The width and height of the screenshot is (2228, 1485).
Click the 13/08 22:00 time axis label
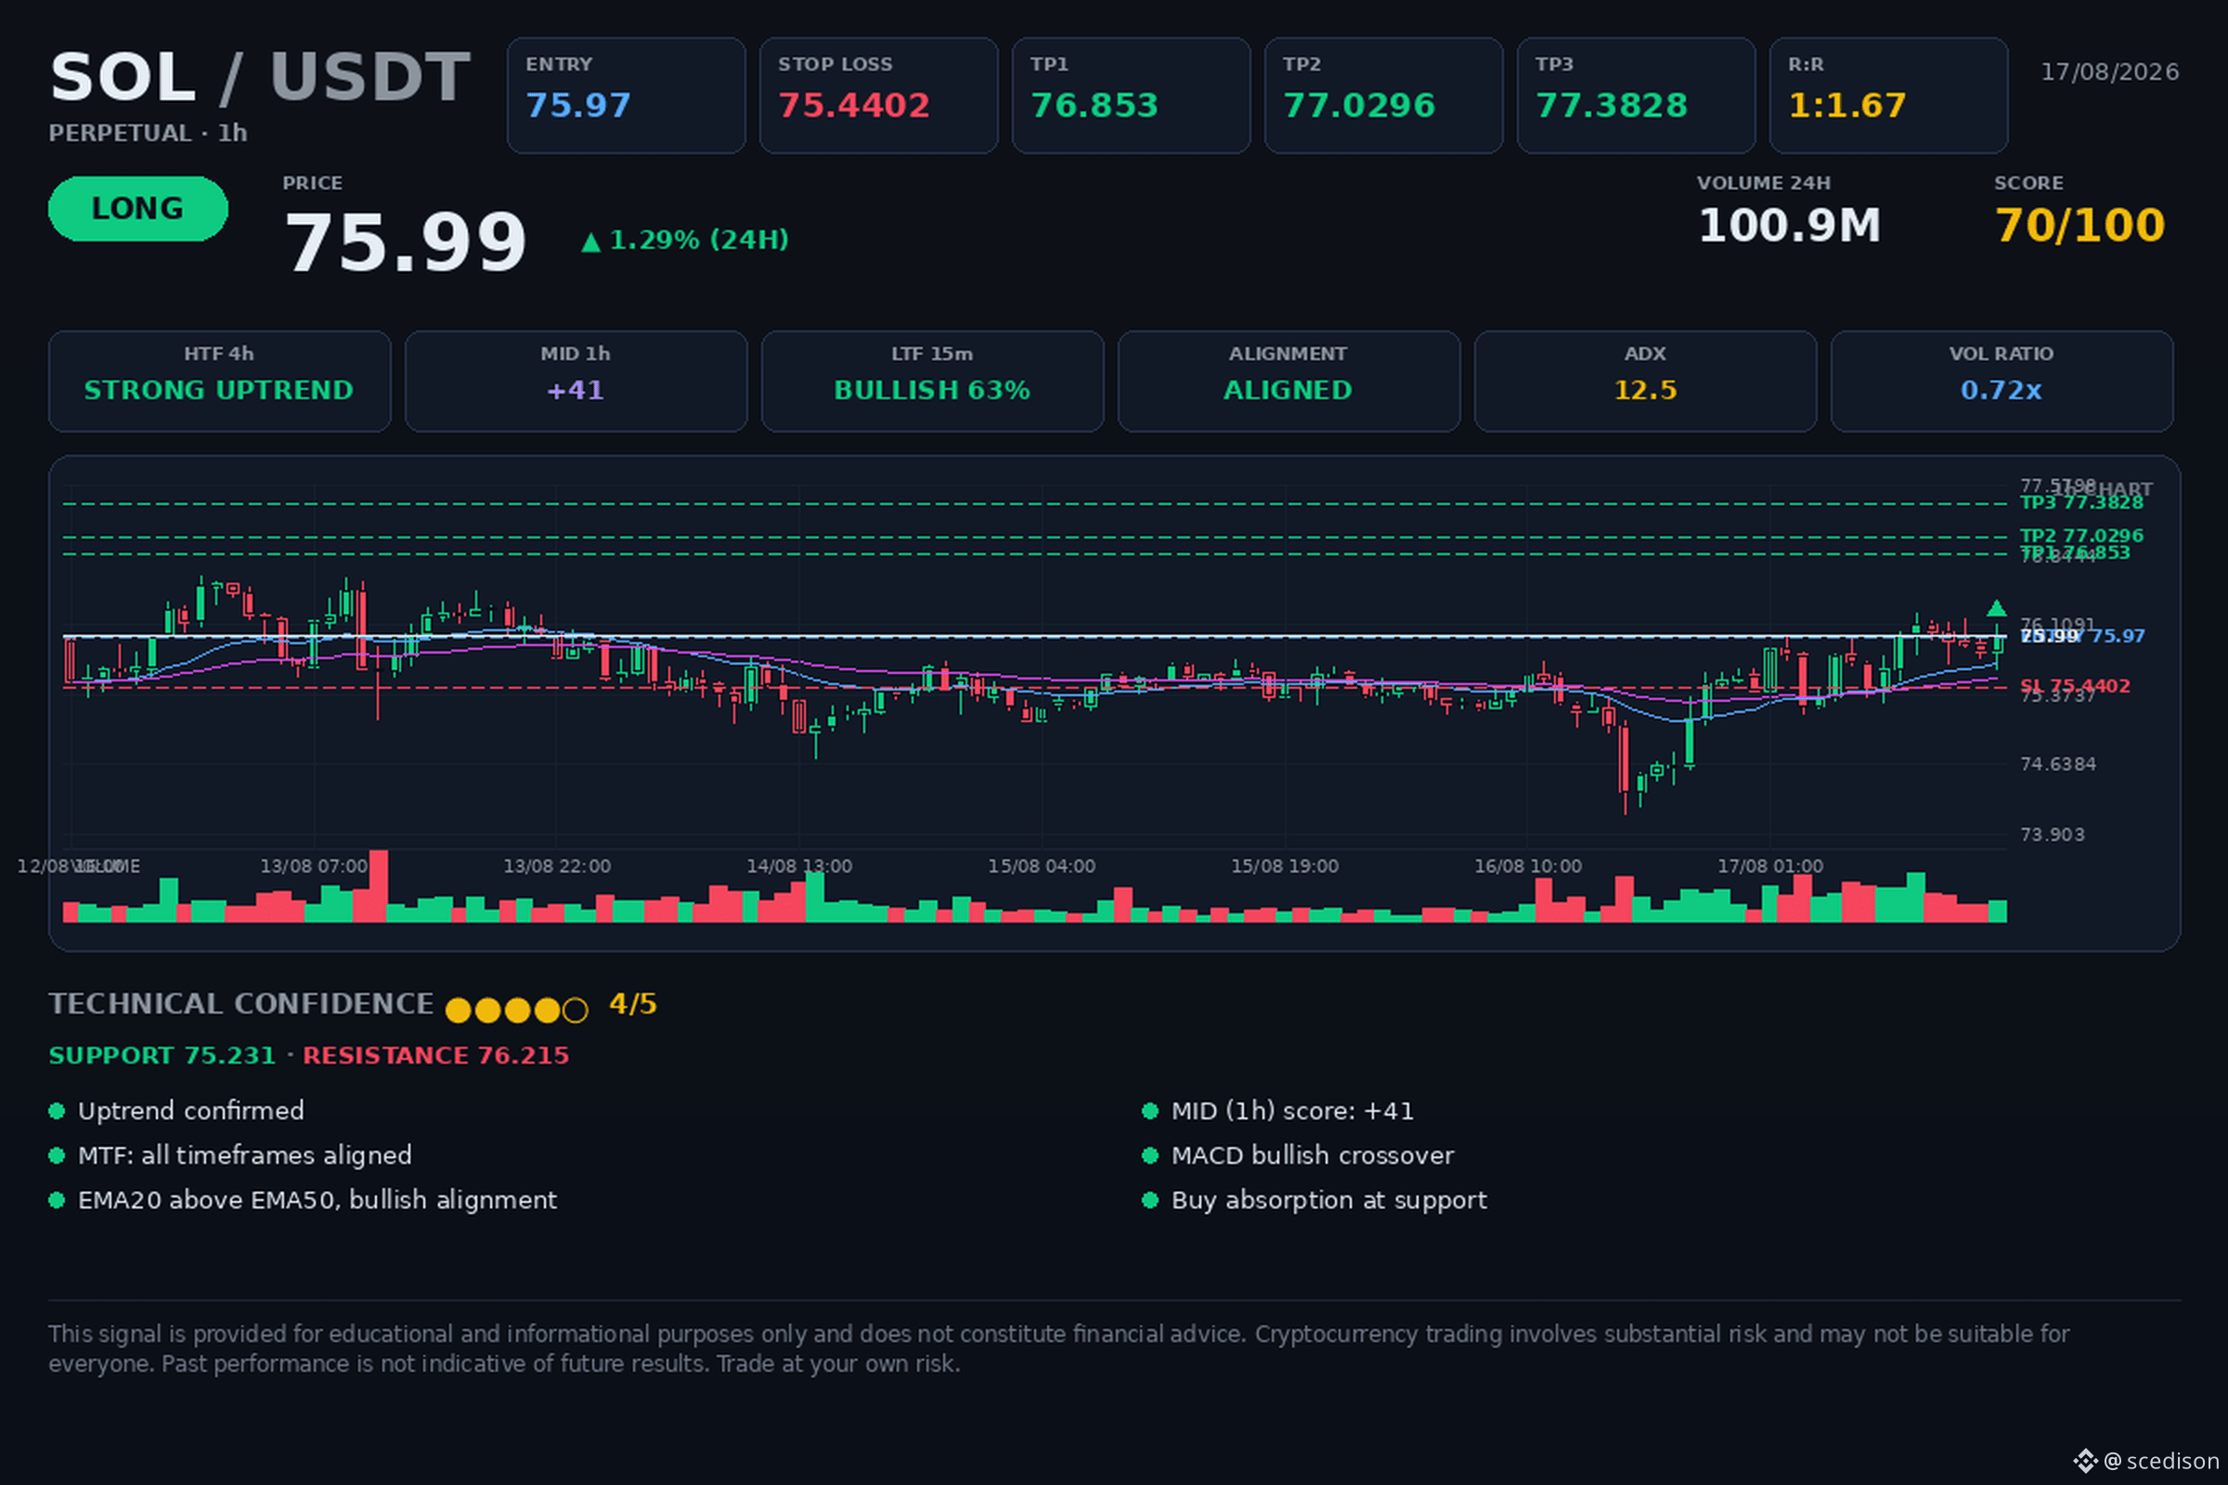tap(557, 867)
